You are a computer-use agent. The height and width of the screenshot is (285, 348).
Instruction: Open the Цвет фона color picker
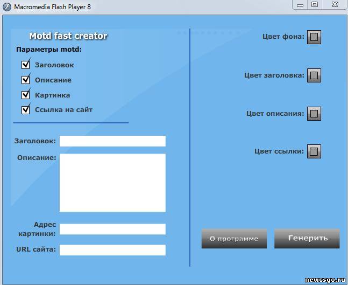(x=314, y=37)
